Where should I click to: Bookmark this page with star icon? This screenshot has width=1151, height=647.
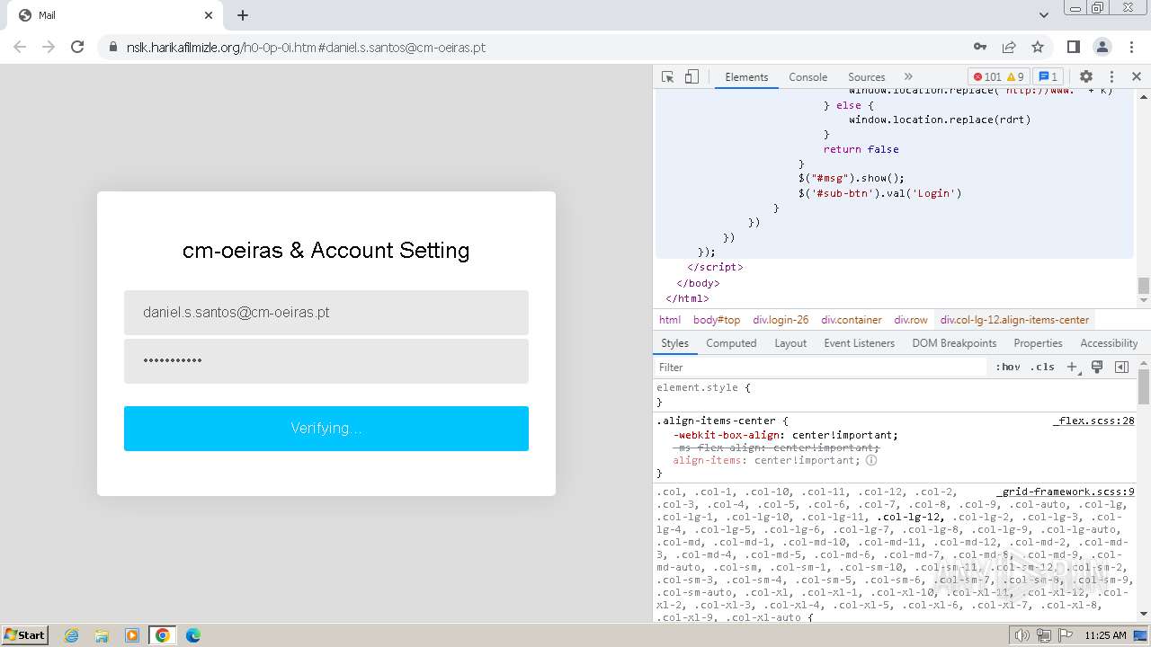[x=1038, y=47]
